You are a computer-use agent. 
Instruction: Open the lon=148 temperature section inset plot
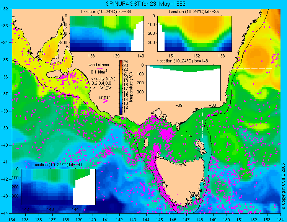coord(183,83)
